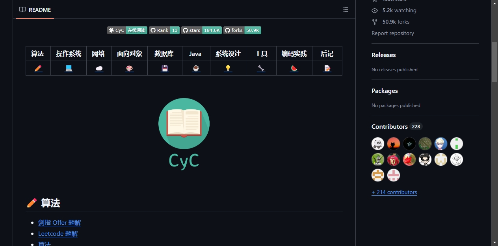
Task: Click the table header 网络
Action: click(x=98, y=54)
